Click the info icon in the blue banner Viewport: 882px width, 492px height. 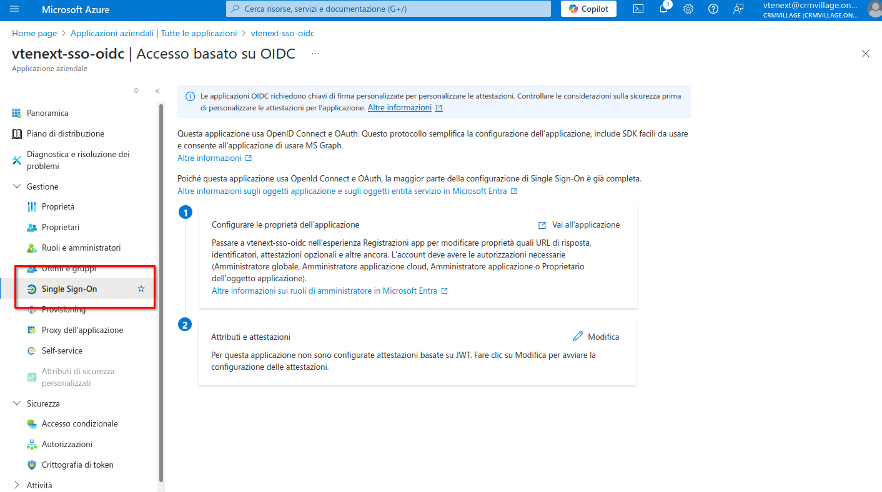(190, 97)
